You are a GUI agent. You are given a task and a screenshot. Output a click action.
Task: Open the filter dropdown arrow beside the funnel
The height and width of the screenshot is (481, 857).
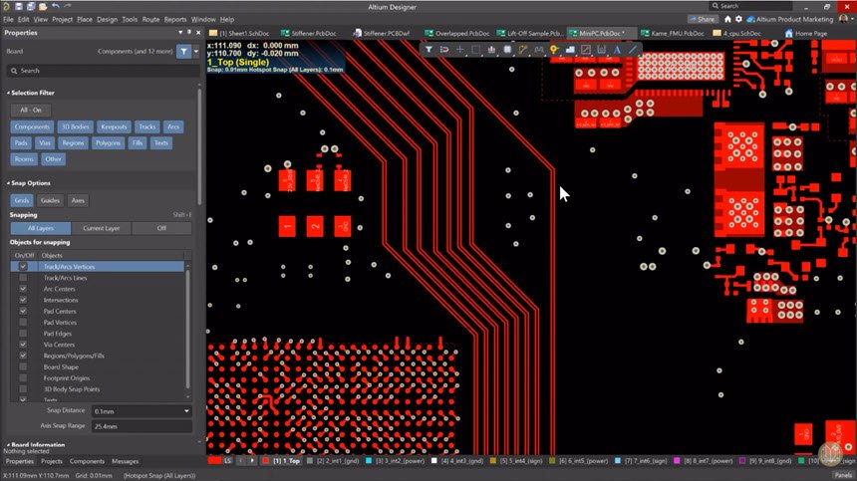(x=196, y=52)
